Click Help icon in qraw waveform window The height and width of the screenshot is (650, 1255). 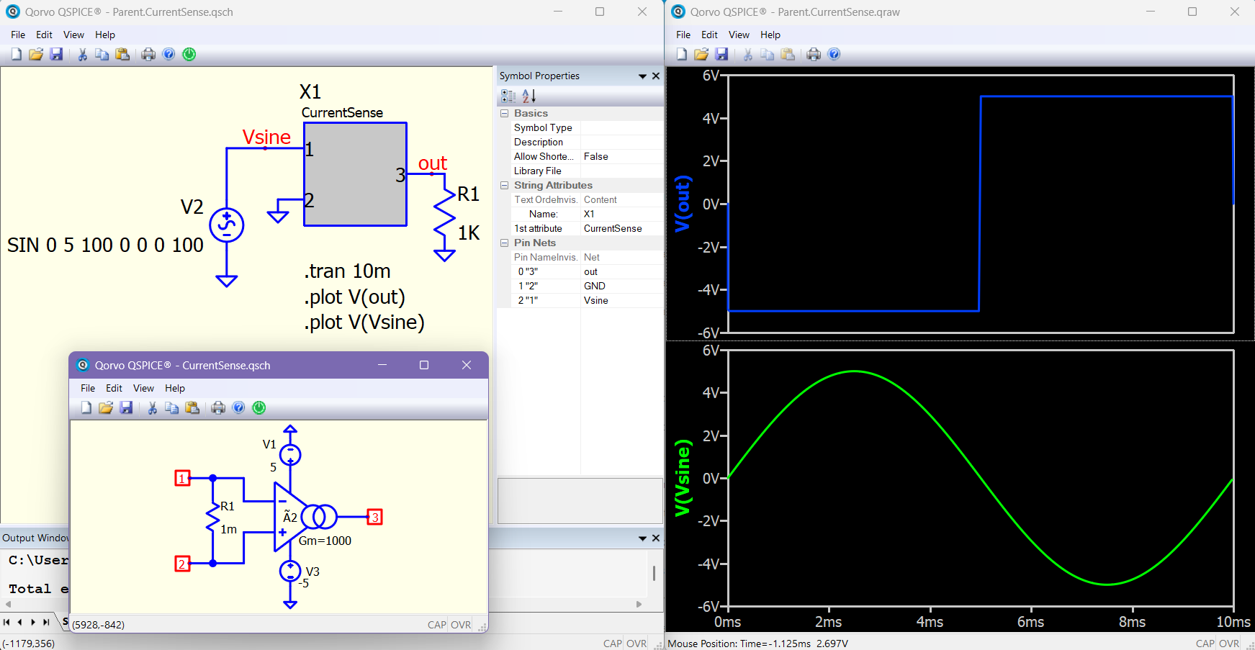[x=834, y=54]
